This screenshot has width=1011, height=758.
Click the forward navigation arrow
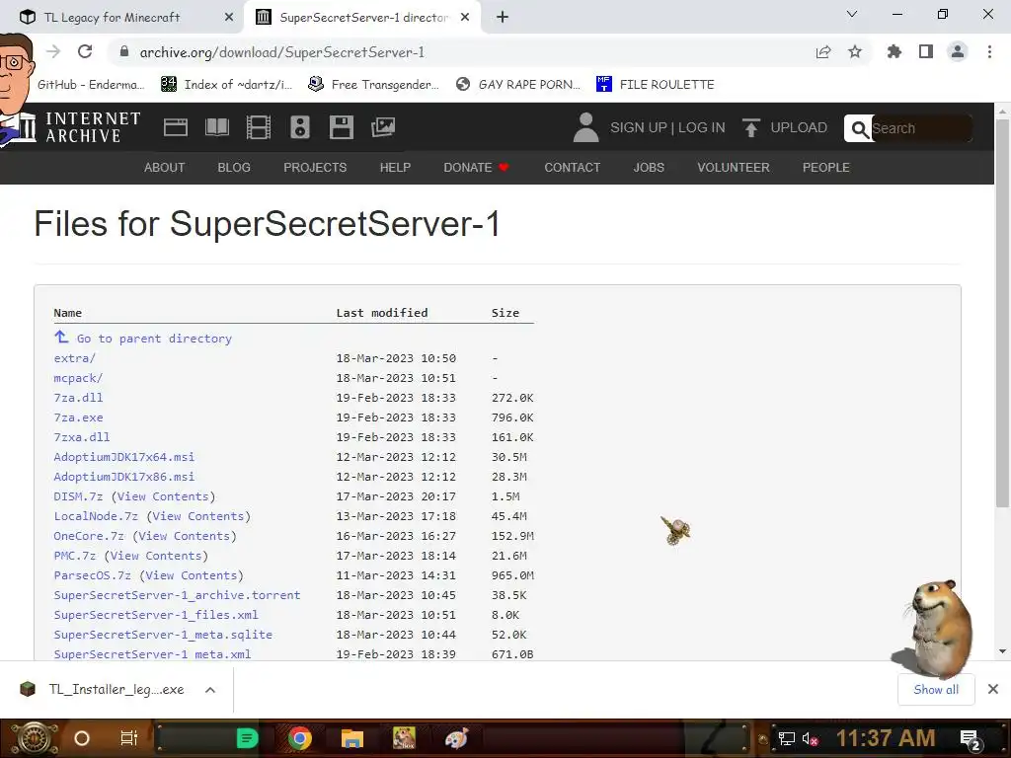click(x=53, y=51)
